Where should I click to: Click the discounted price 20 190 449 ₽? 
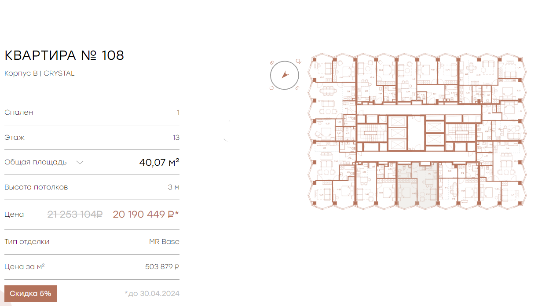pyautogui.click(x=144, y=215)
